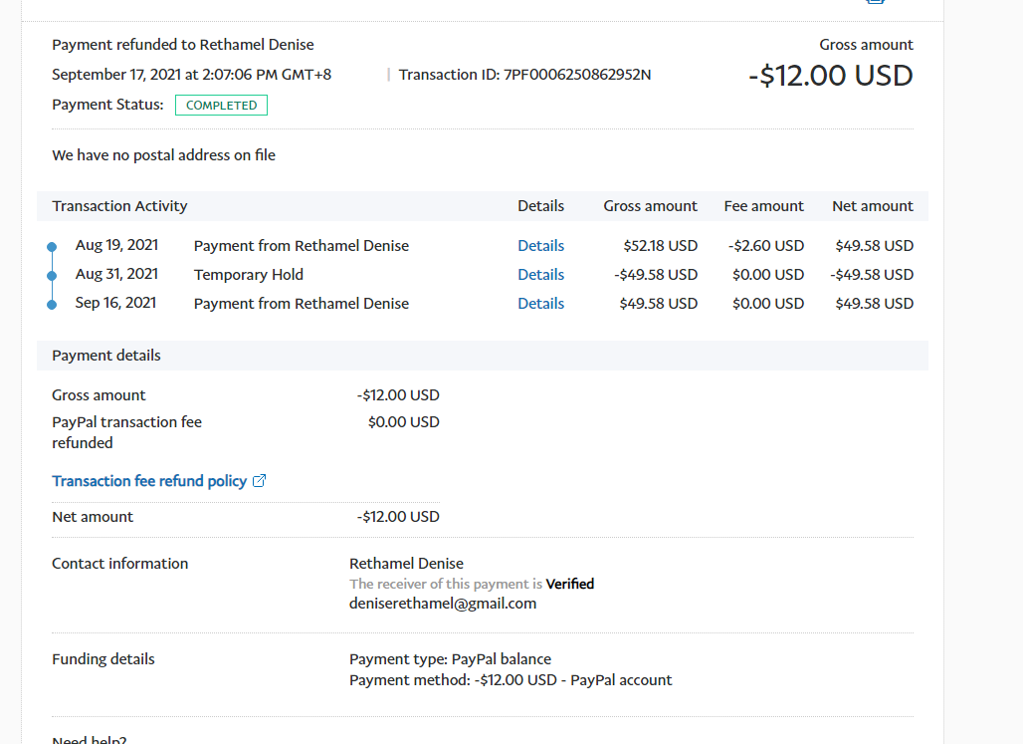Open Details for the Aug 19 payment
Viewport: 1023px width, 744px height.
540,246
